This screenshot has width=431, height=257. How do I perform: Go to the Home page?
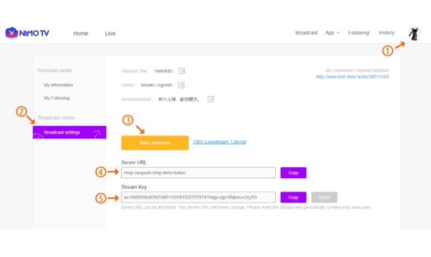[x=80, y=33]
